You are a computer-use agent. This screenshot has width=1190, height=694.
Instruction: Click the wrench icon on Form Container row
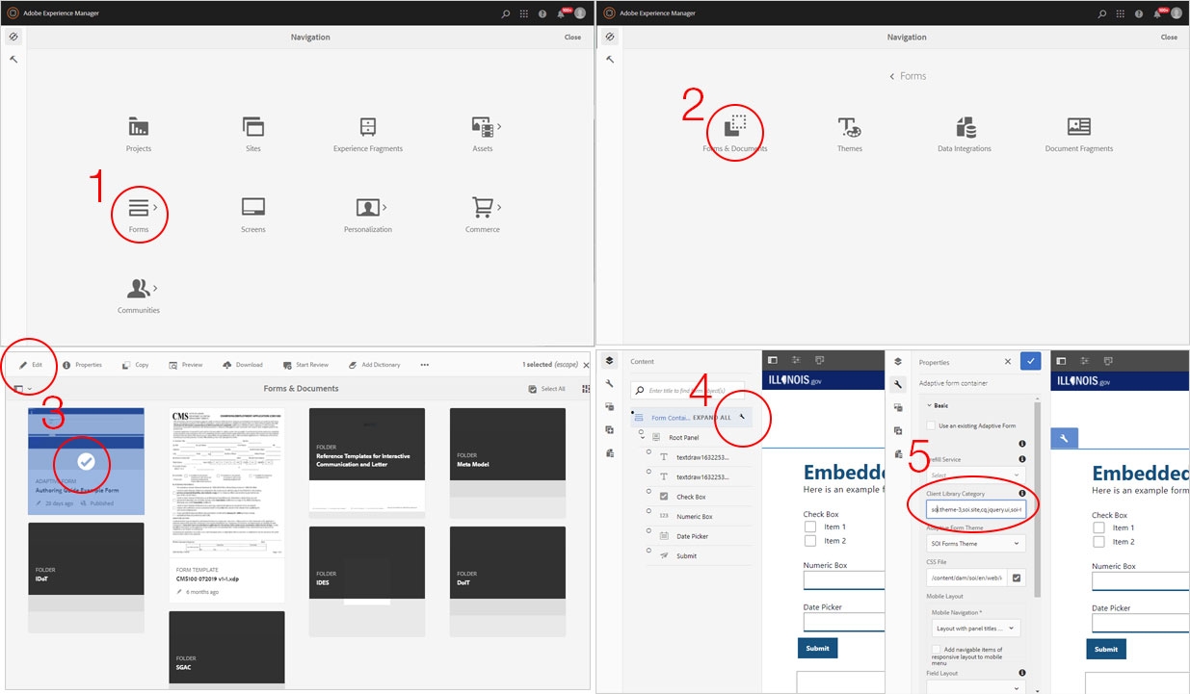coord(742,418)
